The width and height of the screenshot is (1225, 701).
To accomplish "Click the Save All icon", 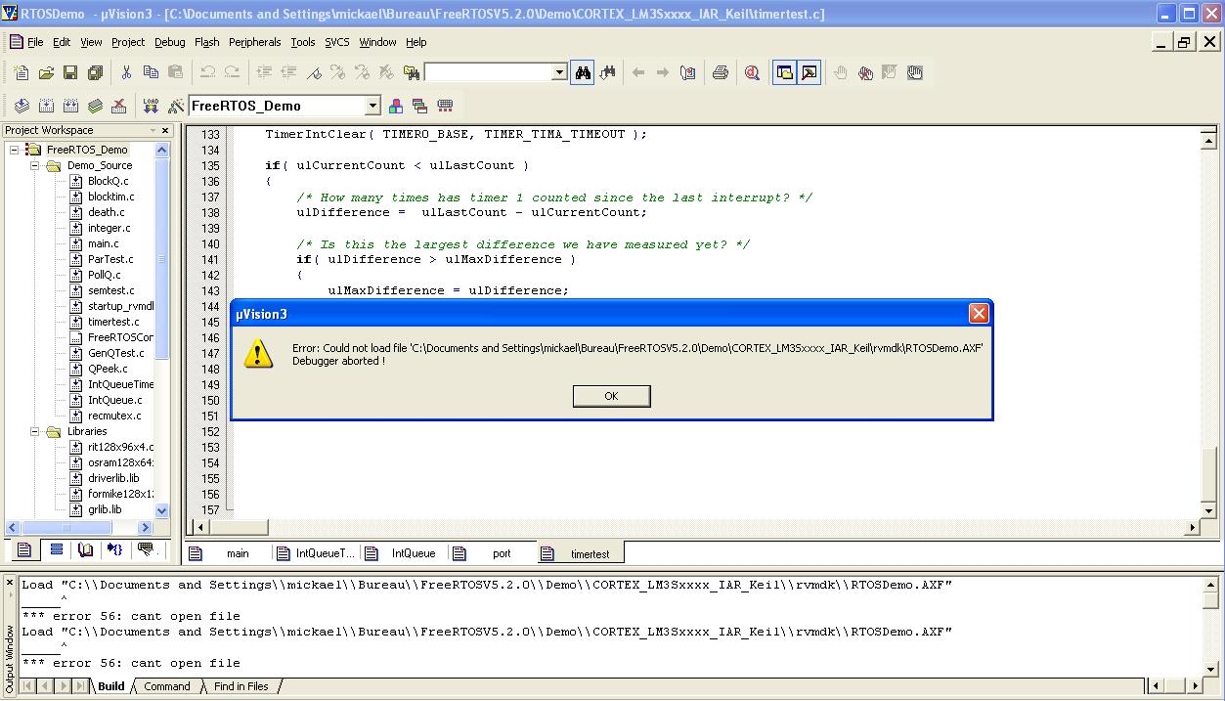I will [95, 72].
